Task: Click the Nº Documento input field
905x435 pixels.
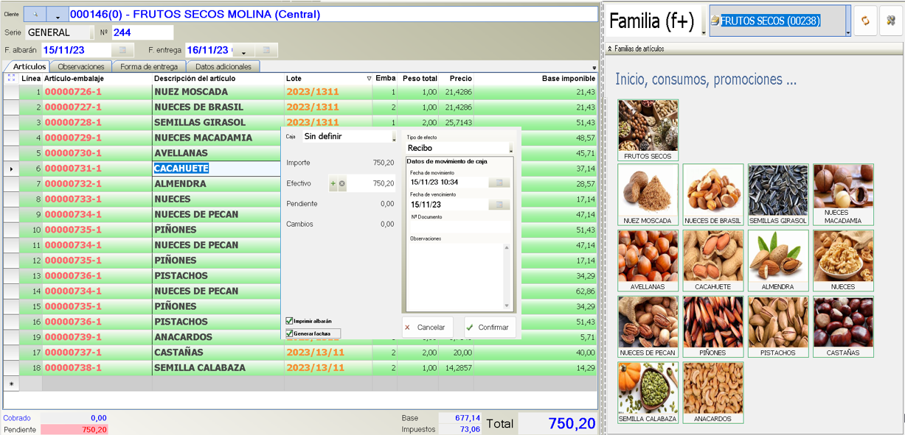Action: tap(457, 227)
